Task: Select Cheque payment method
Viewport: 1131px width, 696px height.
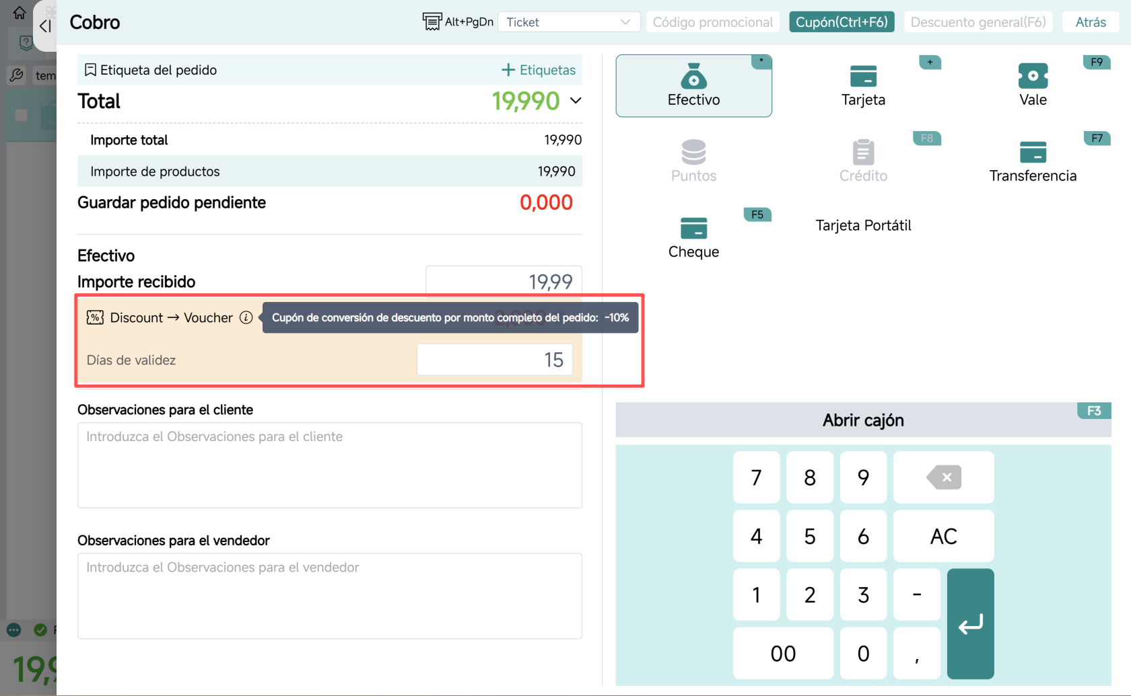Action: (693, 238)
